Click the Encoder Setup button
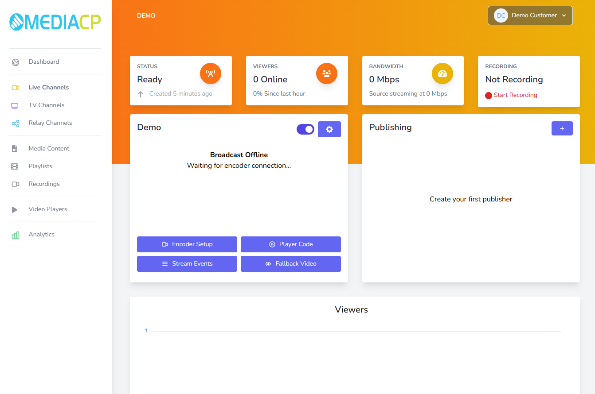 pyautogui.click(x=187, y=244)
